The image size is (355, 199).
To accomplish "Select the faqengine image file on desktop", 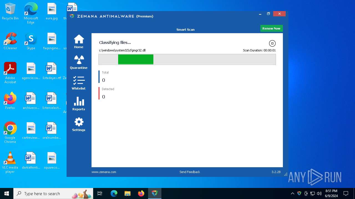I will [52, 41].
